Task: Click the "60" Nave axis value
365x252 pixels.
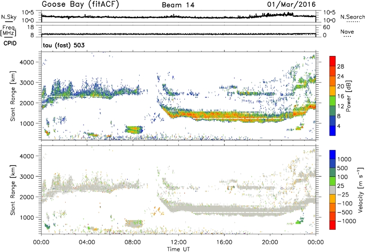Action: click(326, 27)
